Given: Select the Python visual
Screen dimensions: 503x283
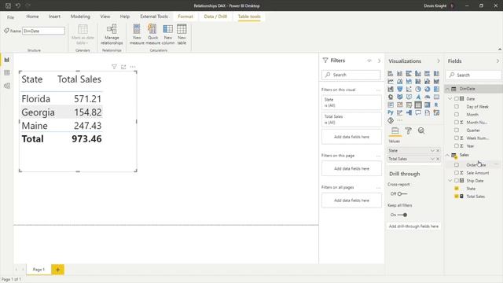Looking at the screenshot, I should [x=391, y=112].
